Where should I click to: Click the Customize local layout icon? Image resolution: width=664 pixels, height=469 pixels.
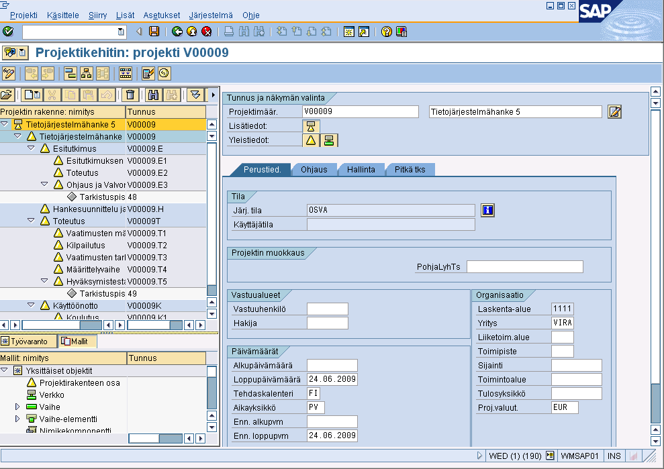pyautogui.click(x=401, y=32)
